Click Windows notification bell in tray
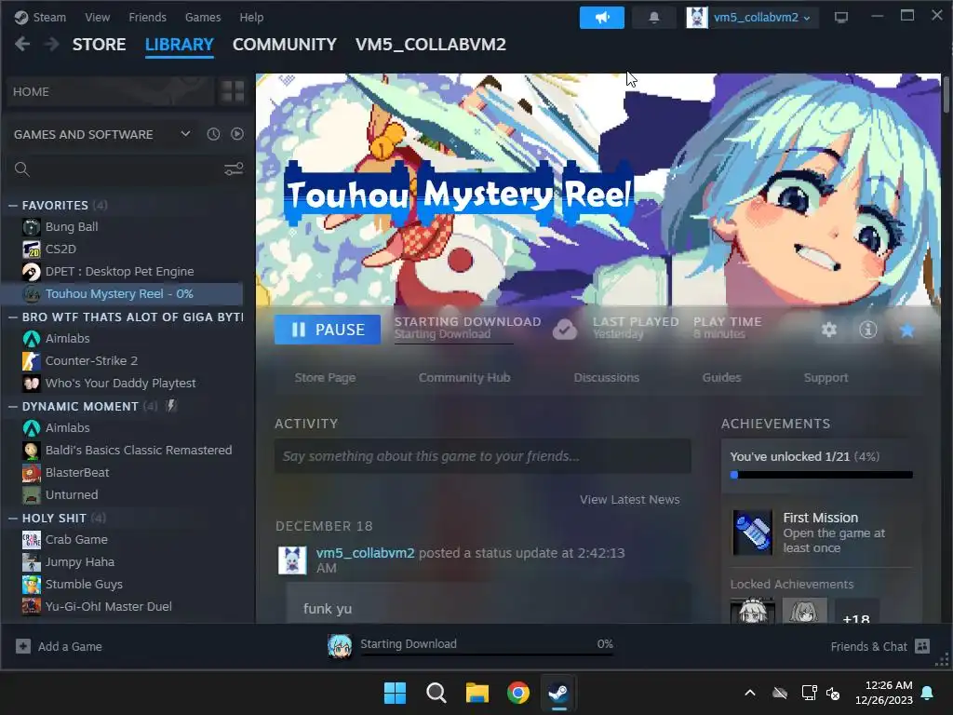Image resolution: width=953 pixels, height=715 pixels. tap(928, 693)
